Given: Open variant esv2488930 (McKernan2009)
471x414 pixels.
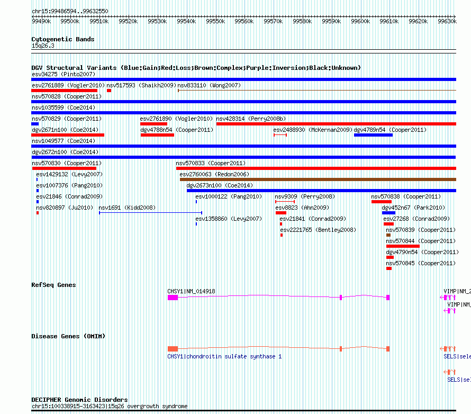Looking at the screenshot, I should pyautogui.click(x=313, y=130).
